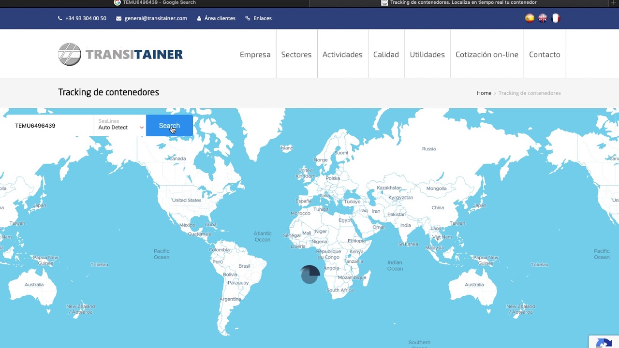Click the Kazakhstan label on the map
Screen dimensions: 619x348
click(x=389, y=188)
